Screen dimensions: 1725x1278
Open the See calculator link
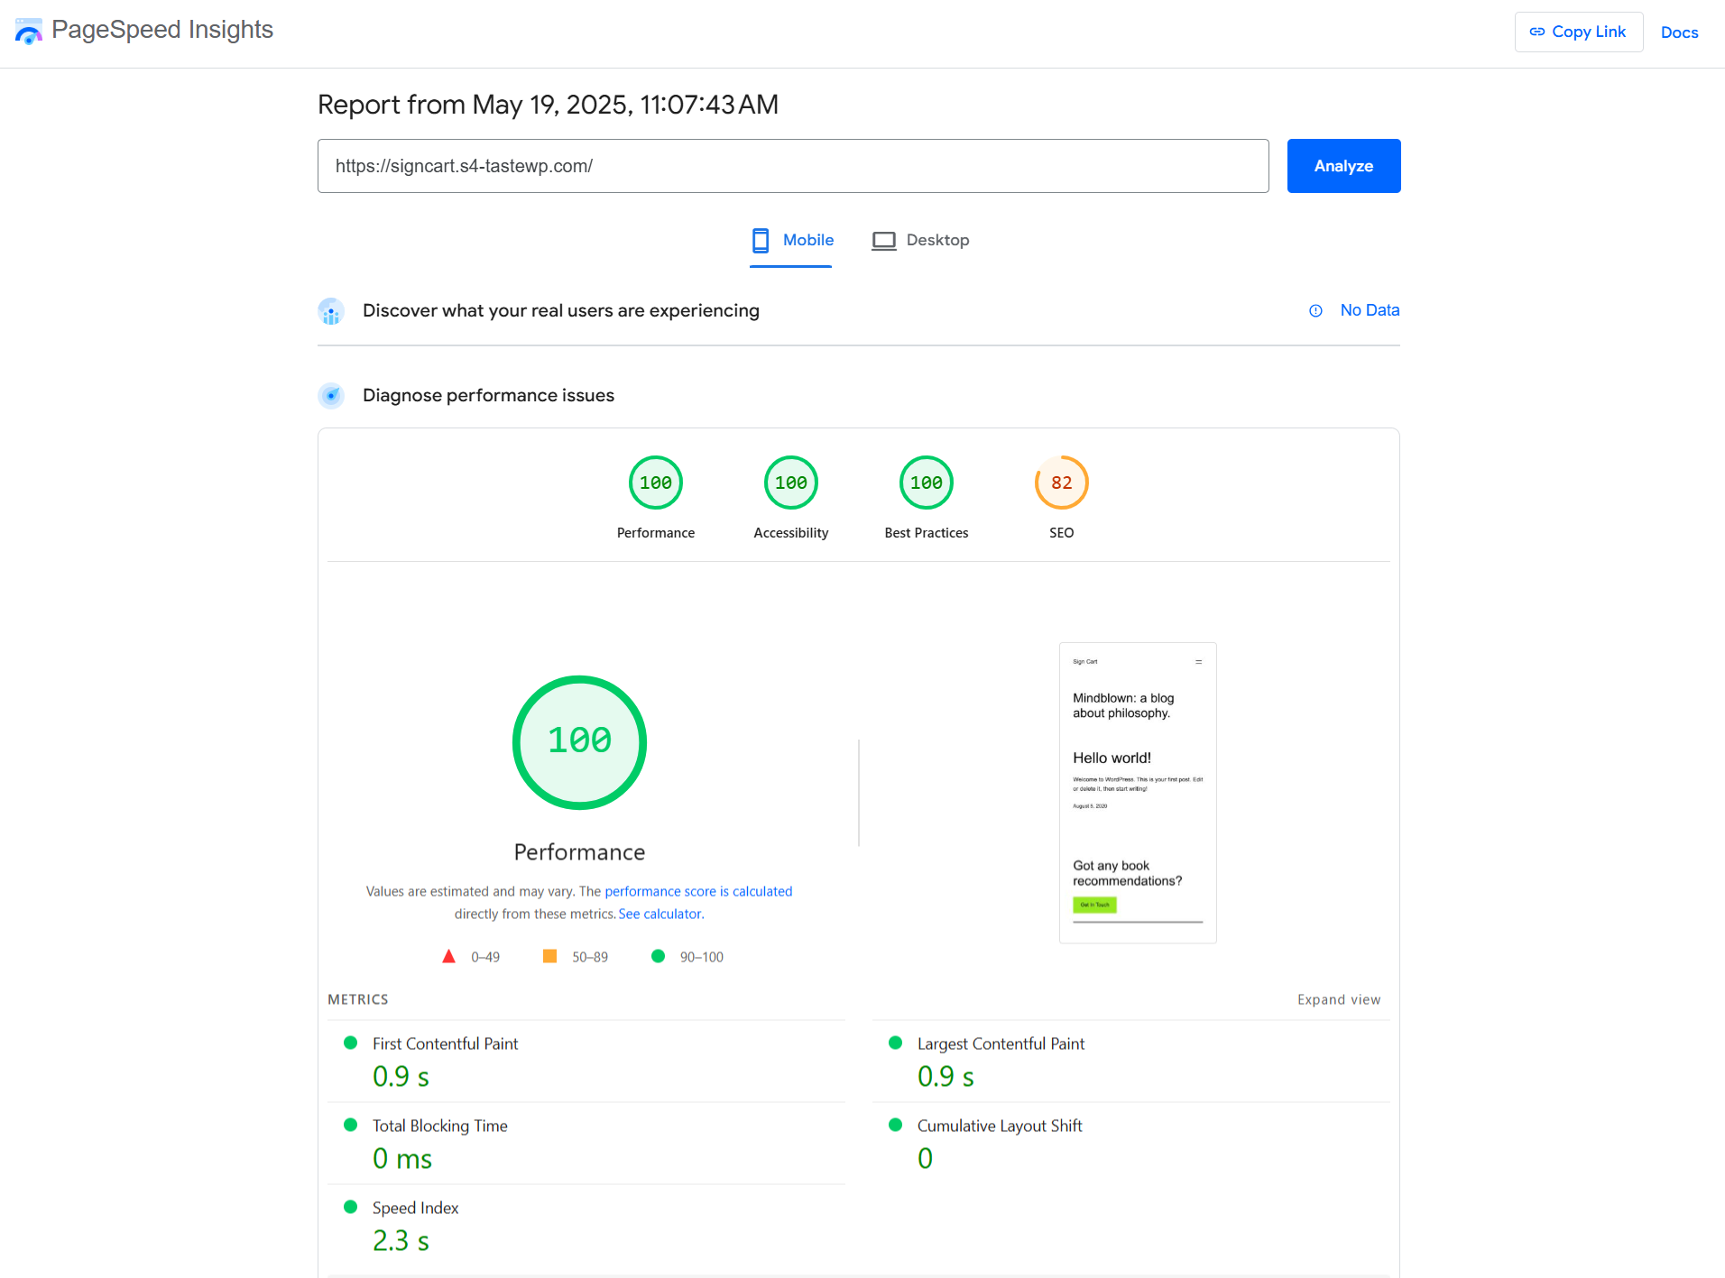(660, 914)
